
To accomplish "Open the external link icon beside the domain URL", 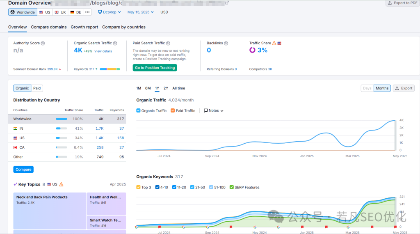I will click(227, 3).
